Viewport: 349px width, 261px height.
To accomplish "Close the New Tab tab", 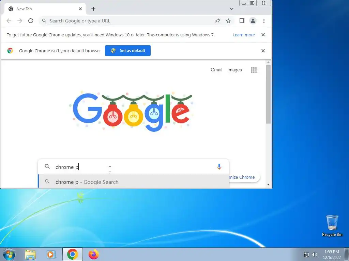I will [x=80, y=9].
